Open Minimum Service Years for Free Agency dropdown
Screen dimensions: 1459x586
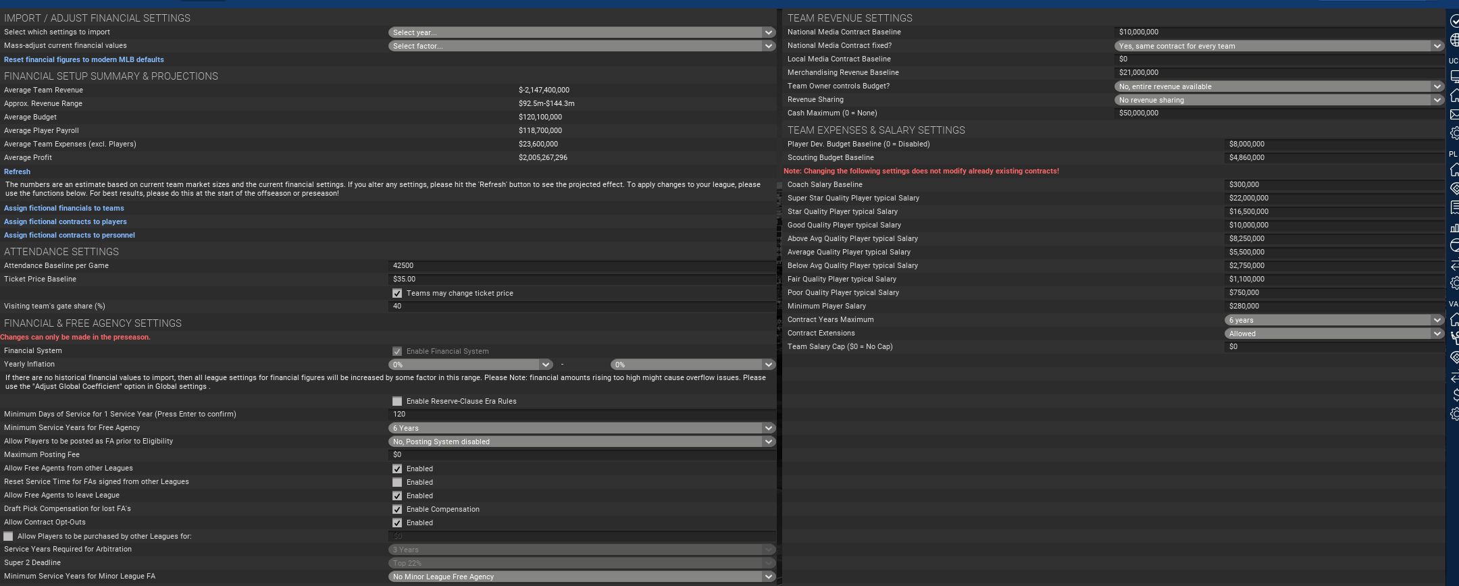tap(582, 428)
